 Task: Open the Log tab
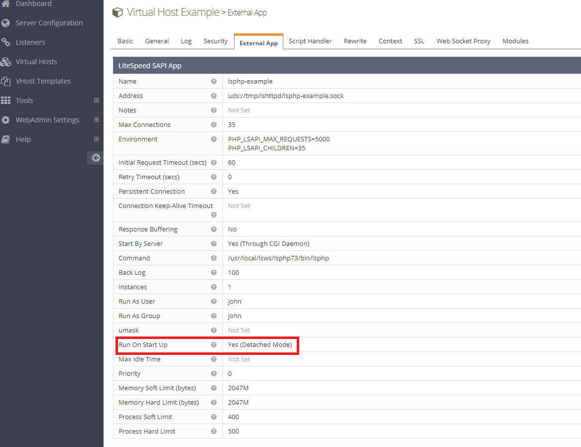[186, 41]
